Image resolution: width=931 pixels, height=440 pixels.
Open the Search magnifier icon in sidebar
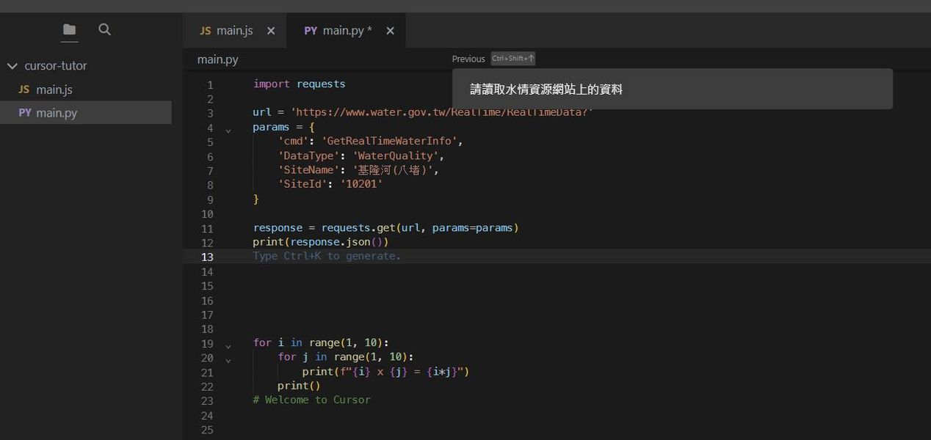point(104,29)
